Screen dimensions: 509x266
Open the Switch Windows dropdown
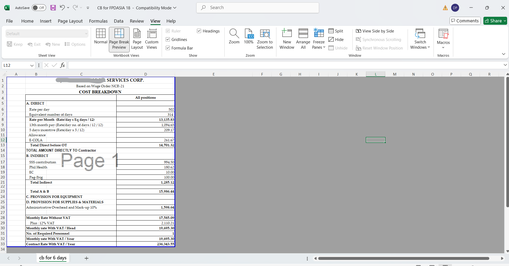pos(420,39)
